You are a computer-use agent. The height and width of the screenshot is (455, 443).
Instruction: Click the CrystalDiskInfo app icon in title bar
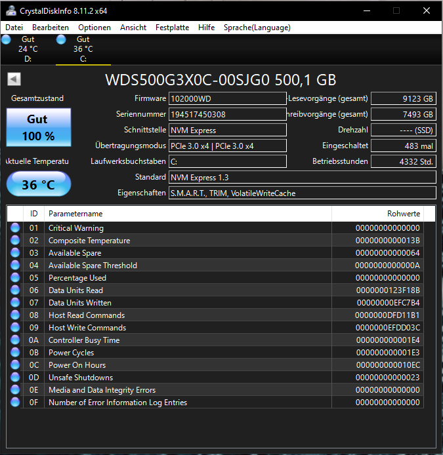(11, 10)
